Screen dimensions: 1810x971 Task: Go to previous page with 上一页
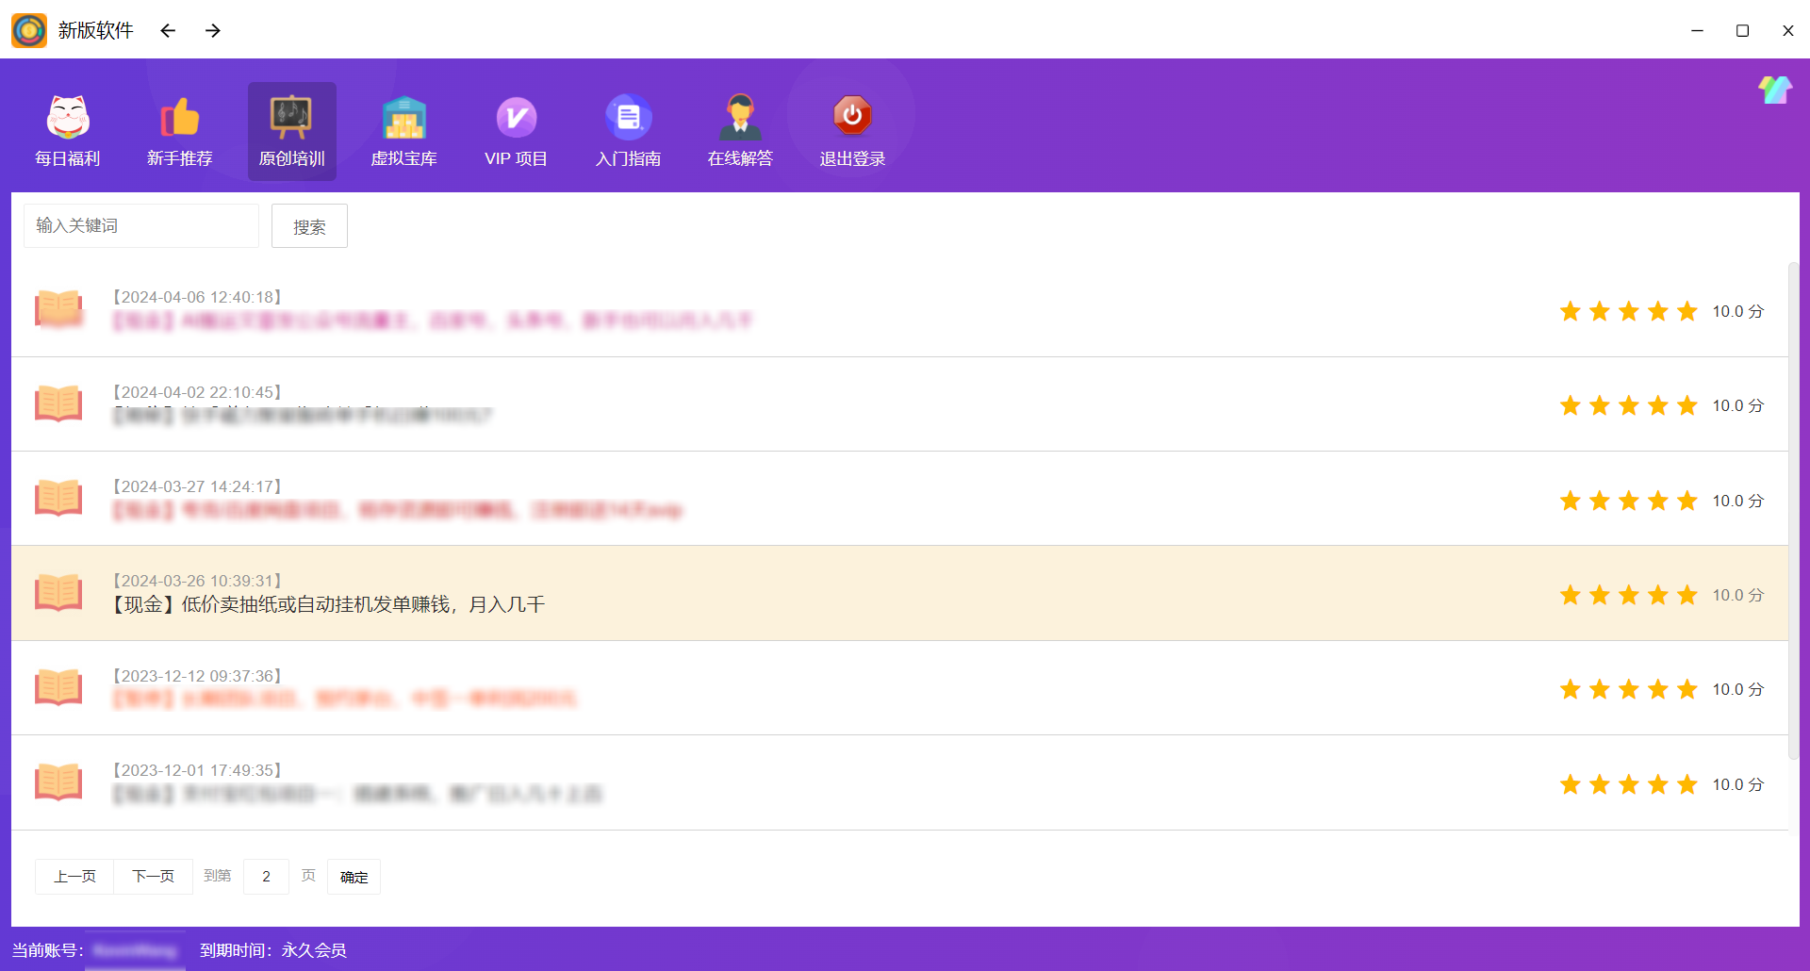click(74, 877)
